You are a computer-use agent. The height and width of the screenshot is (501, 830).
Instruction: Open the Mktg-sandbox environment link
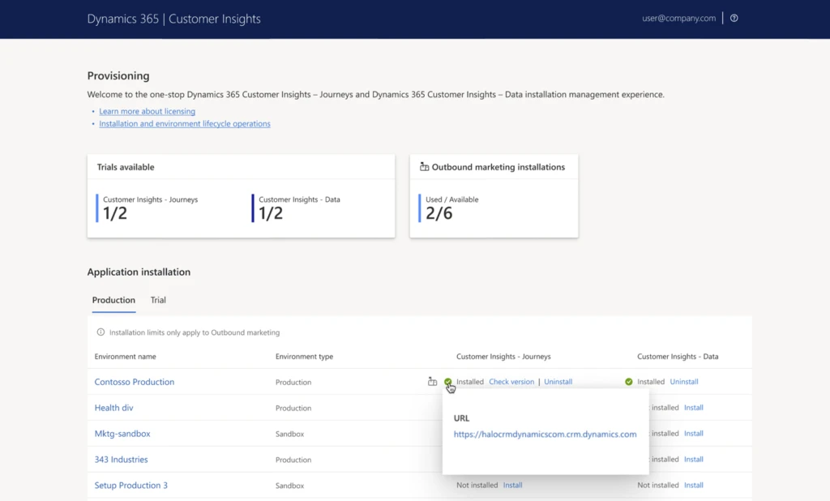coord(122,434)
